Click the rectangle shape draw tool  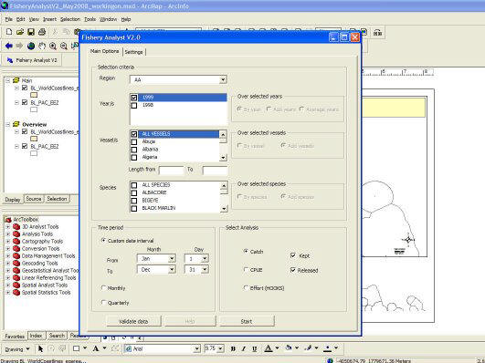point(76,348)
